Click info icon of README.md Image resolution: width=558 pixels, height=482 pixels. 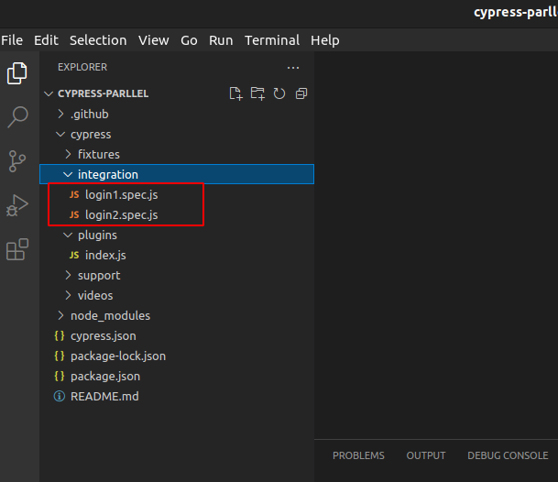[x=60, y=396]
